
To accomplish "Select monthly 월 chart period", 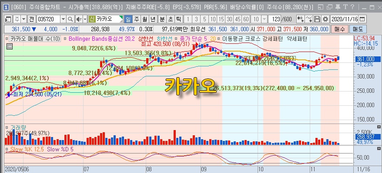I will click(x=144, y=19).
